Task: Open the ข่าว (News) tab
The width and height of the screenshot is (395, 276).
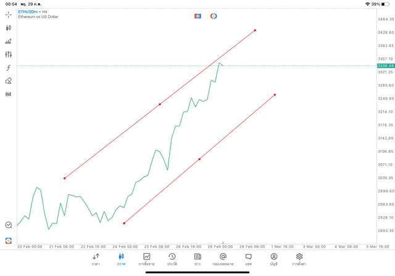Action: point(197,259)
